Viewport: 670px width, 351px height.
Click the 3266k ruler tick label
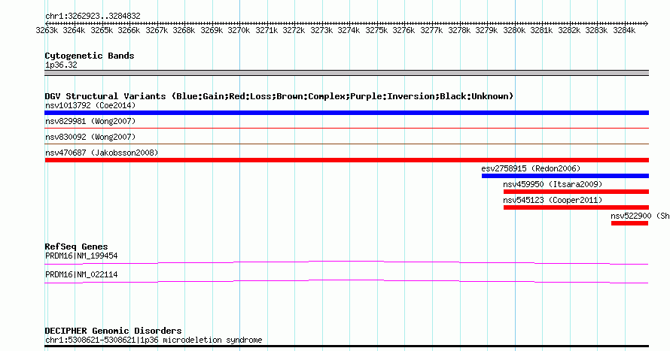[129, 30]
